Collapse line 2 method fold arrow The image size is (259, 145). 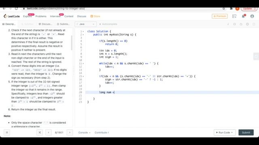coord(83,35)
